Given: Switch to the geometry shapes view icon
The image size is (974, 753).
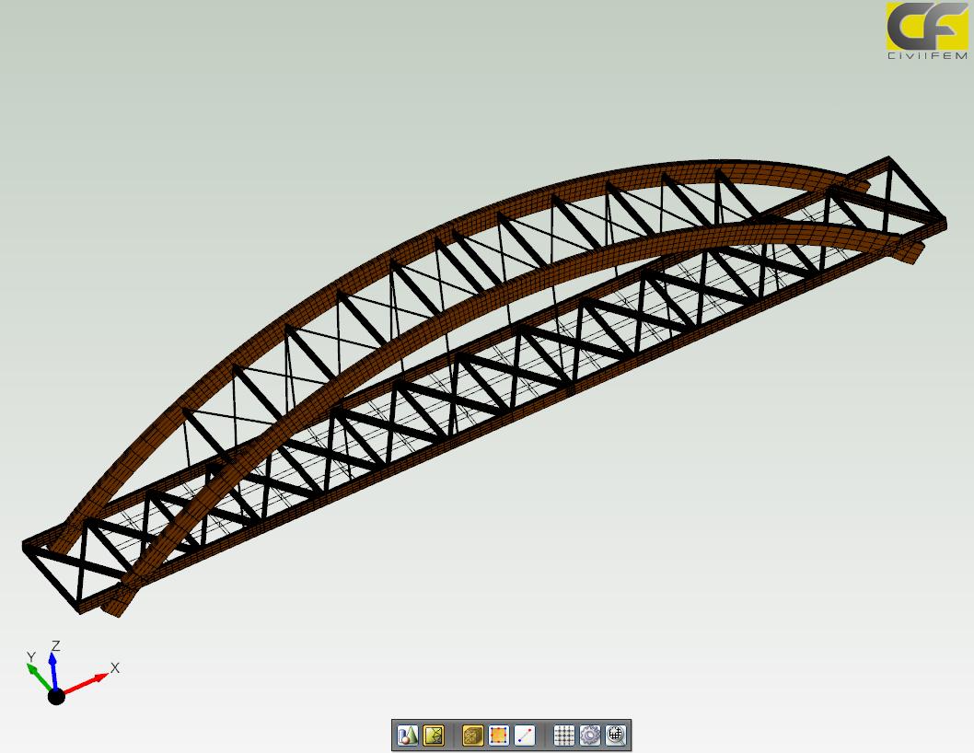Looking at the screenshot, I should pyautogui.click(x=407, y=735).
